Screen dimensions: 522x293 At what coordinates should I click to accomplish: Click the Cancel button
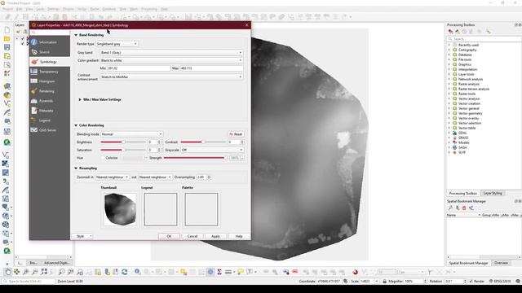(x=192, y=236)
